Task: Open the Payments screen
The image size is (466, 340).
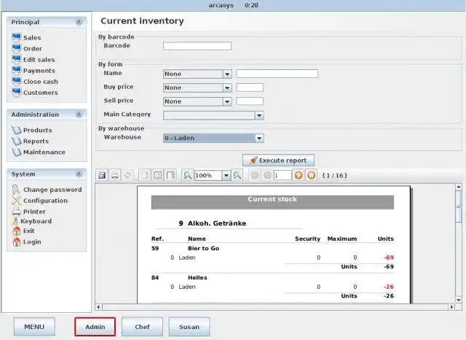Action: point(33,71)
